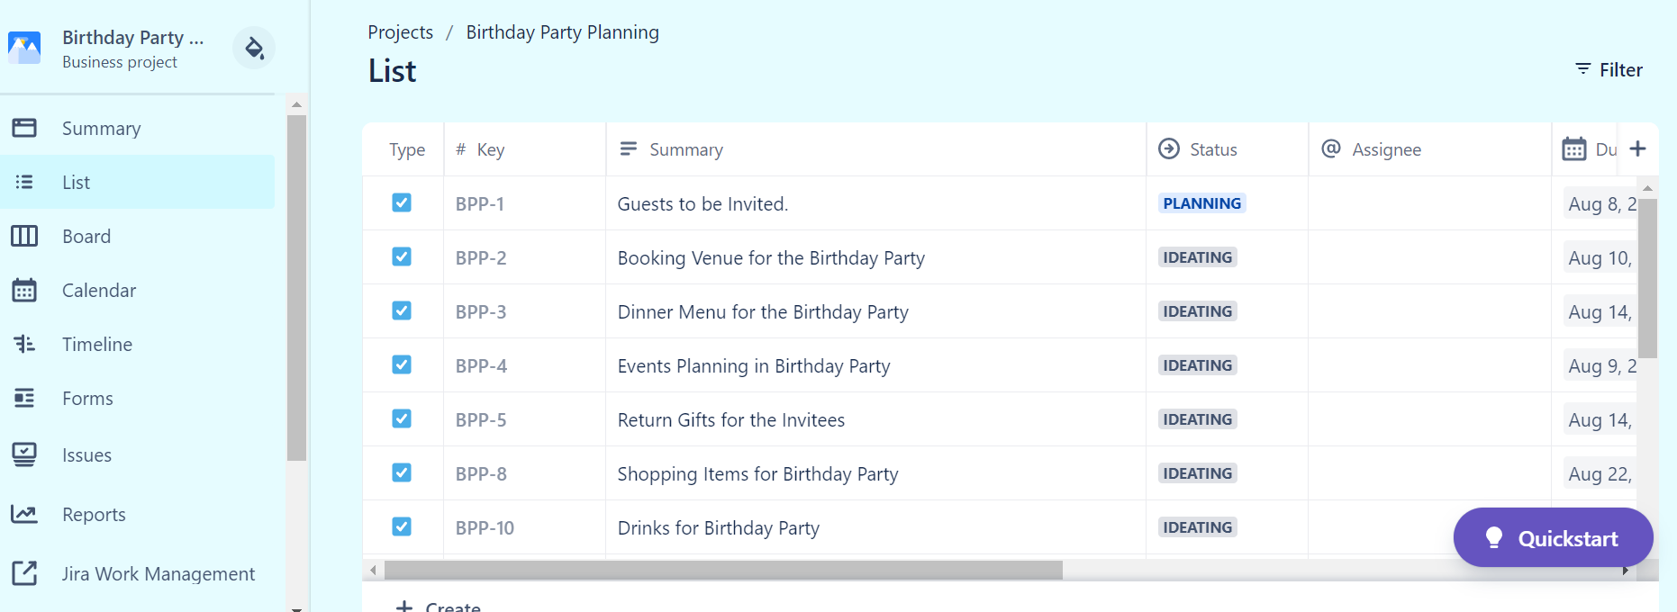This screenshot has width=1677, height=612.
Task: Open PLANNING status dropdown for BPP-1
Action: click(1201, 203)
